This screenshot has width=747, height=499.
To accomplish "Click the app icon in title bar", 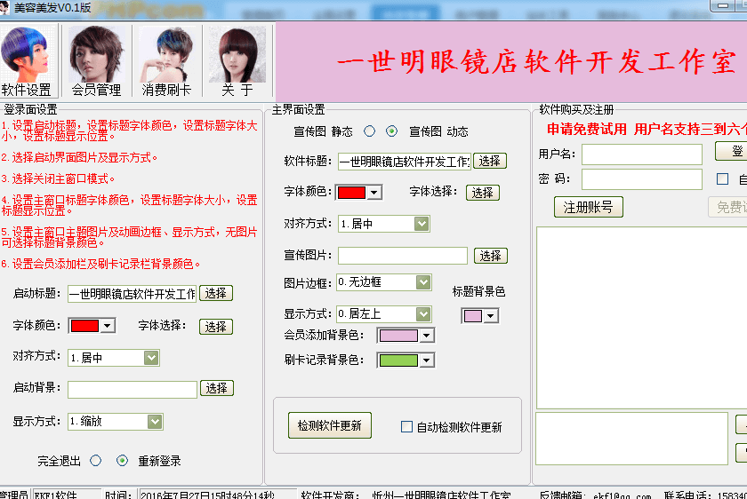I will tap(5, 7).
